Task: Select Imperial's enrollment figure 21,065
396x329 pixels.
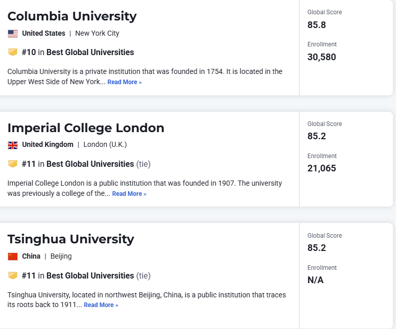Action: pos(321,168)
